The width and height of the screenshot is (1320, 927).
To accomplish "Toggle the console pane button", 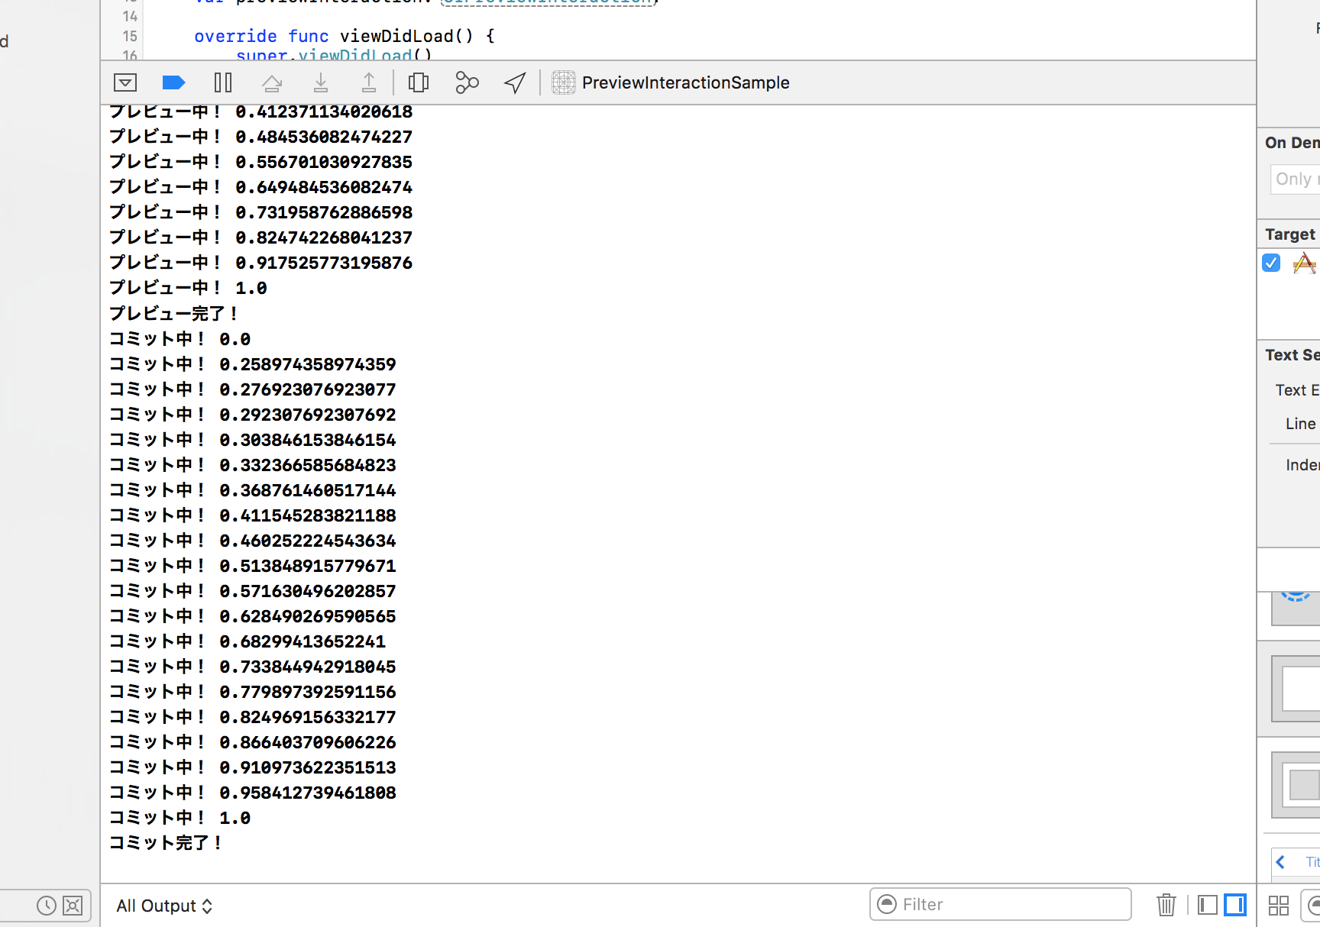I will (x=1235, y=905).
